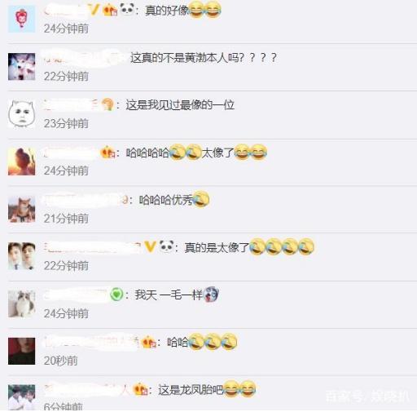Click the 24分钟前 timestamp under first comment
Screen dimensions: 417x412
pyautogui.click(x=66, y=29)
